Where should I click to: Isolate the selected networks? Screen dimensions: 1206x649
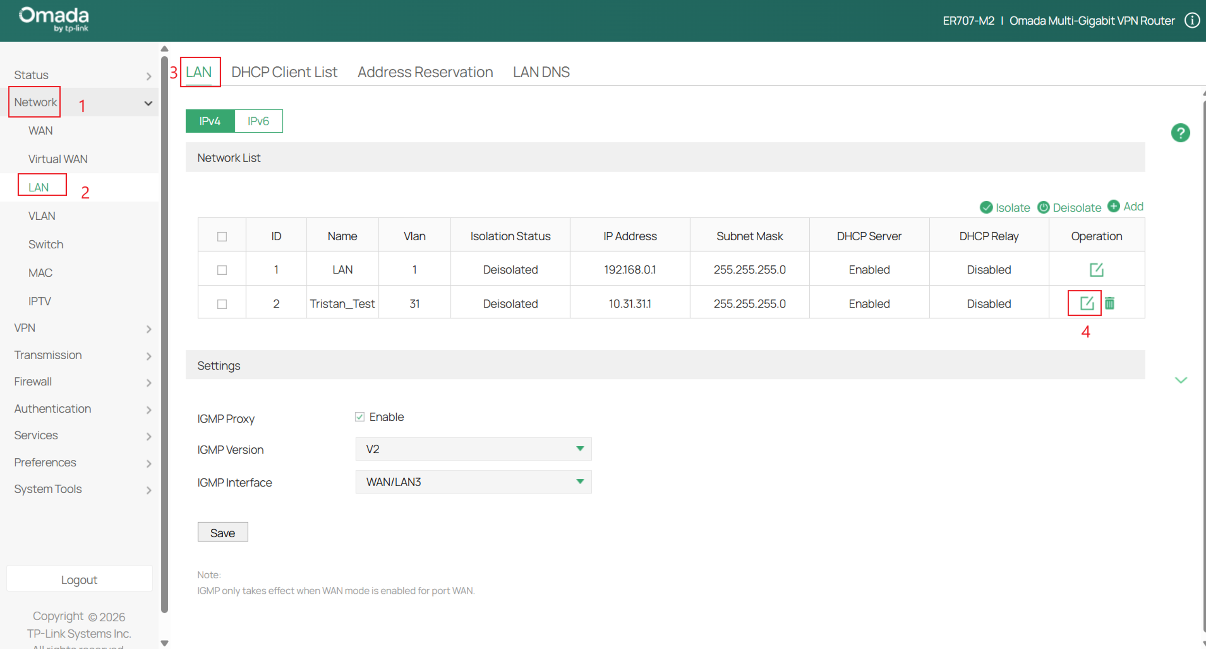1005,208
